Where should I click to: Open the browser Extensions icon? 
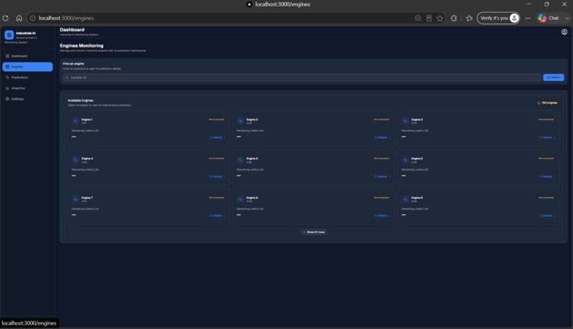tap(454, 18)
